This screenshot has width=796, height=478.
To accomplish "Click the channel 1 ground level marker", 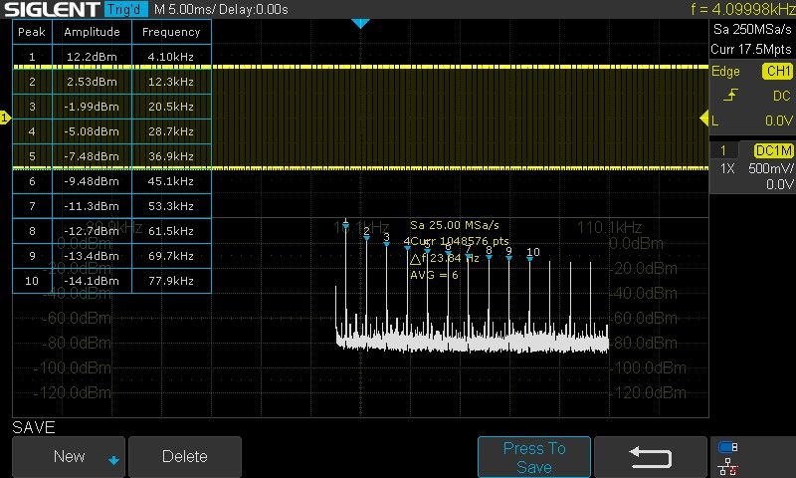I will [5, 118].
